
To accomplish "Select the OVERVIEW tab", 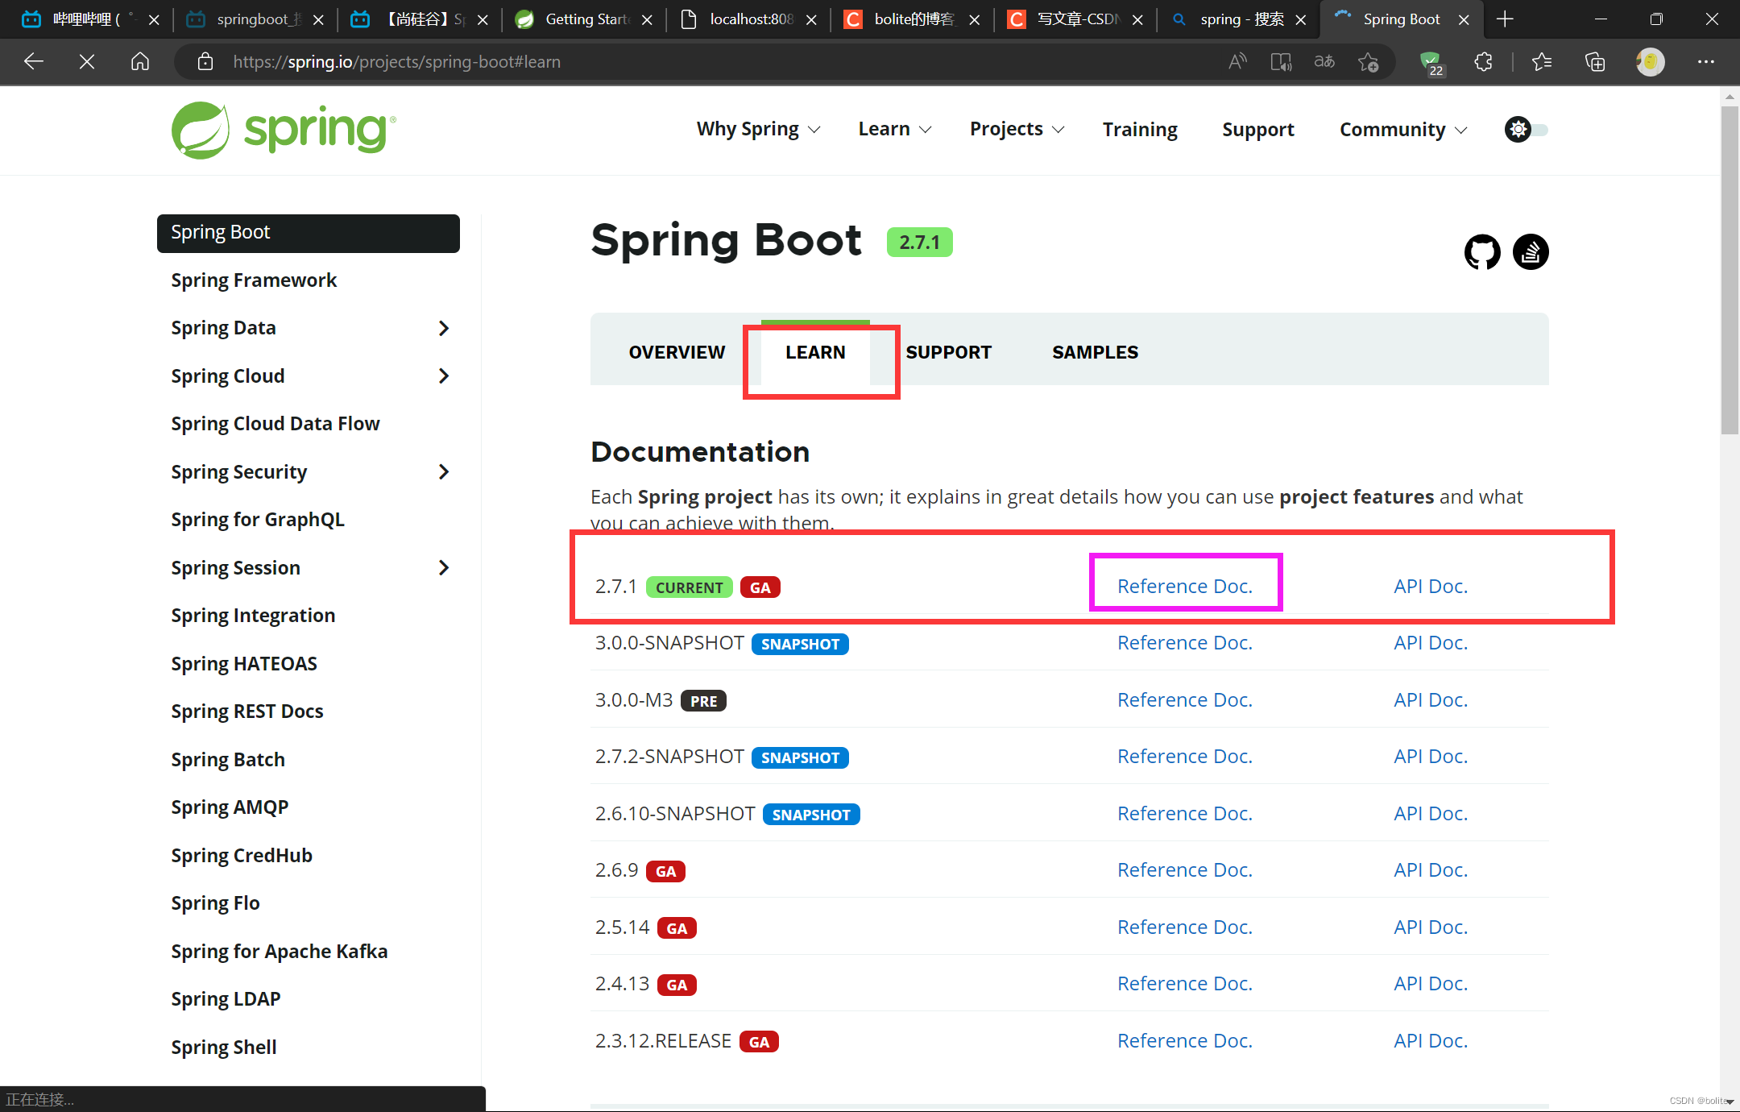I will [675, 352].
